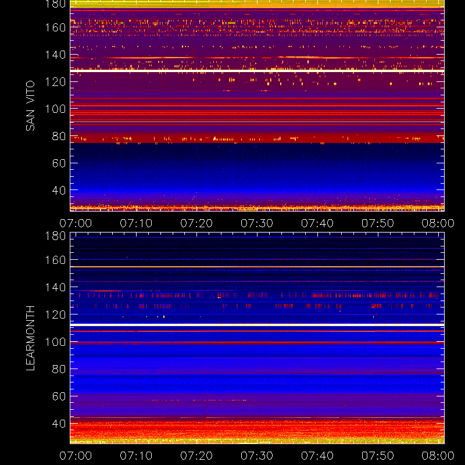The height and width of the screenshot is (465, 465).
Task: Click 07:00 time label below LEARMONTH plot
Action: [76, 456]
